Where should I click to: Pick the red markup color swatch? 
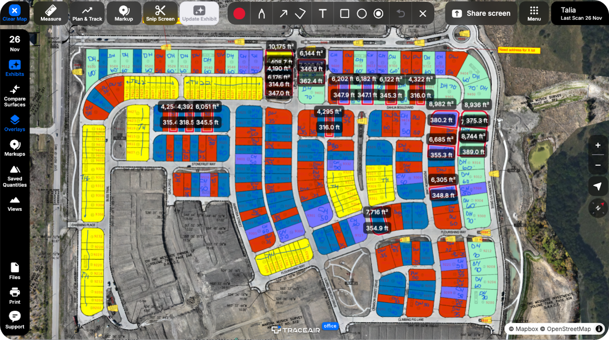(x=239, y=14)
